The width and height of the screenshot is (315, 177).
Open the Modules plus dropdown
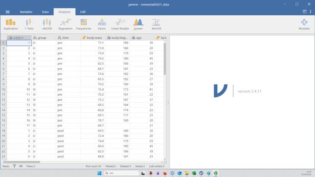304,24
